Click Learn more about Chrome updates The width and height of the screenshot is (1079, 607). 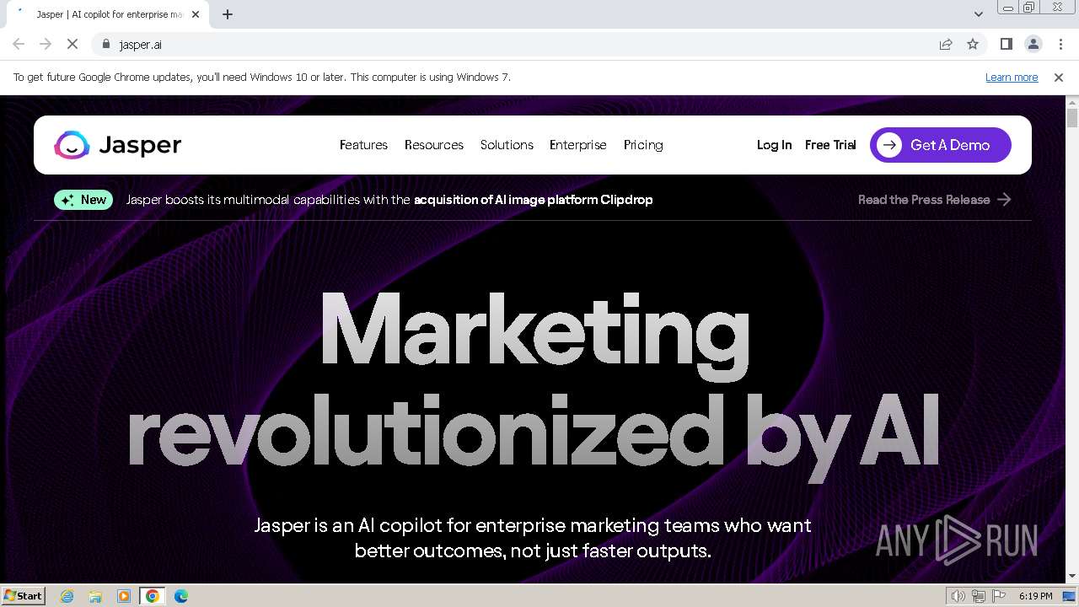click(x=1012, y=77)
